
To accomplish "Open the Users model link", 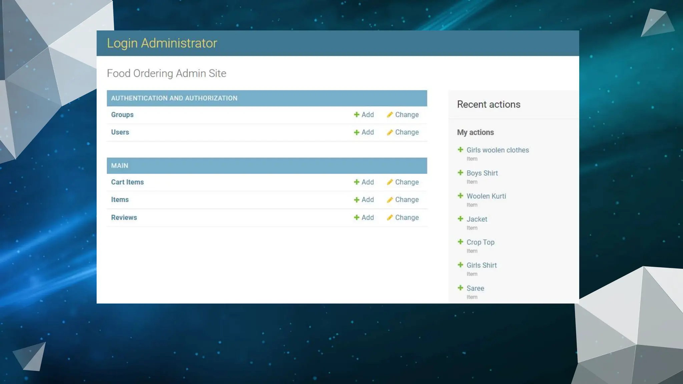I will click(x=120, y=132).
